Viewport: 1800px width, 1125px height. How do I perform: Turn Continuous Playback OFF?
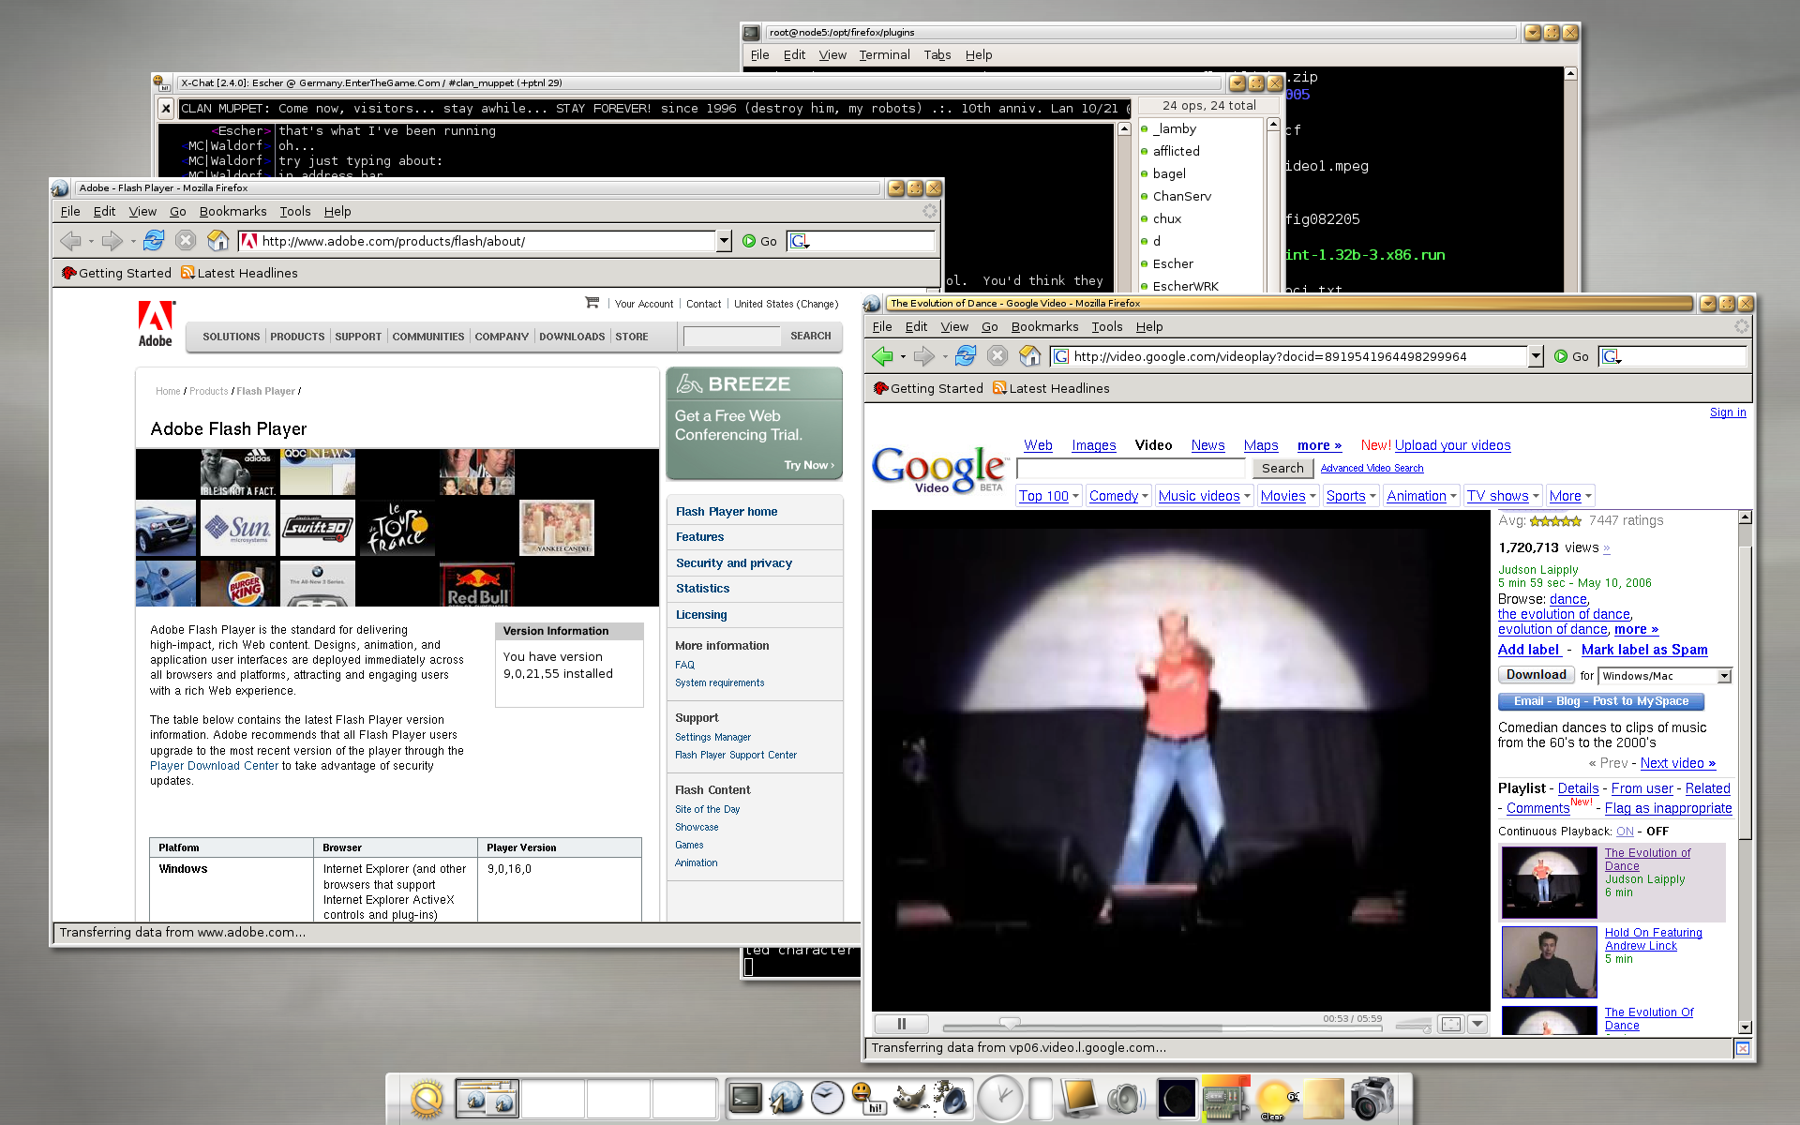pyautogui.click(x=1657, y=832)
